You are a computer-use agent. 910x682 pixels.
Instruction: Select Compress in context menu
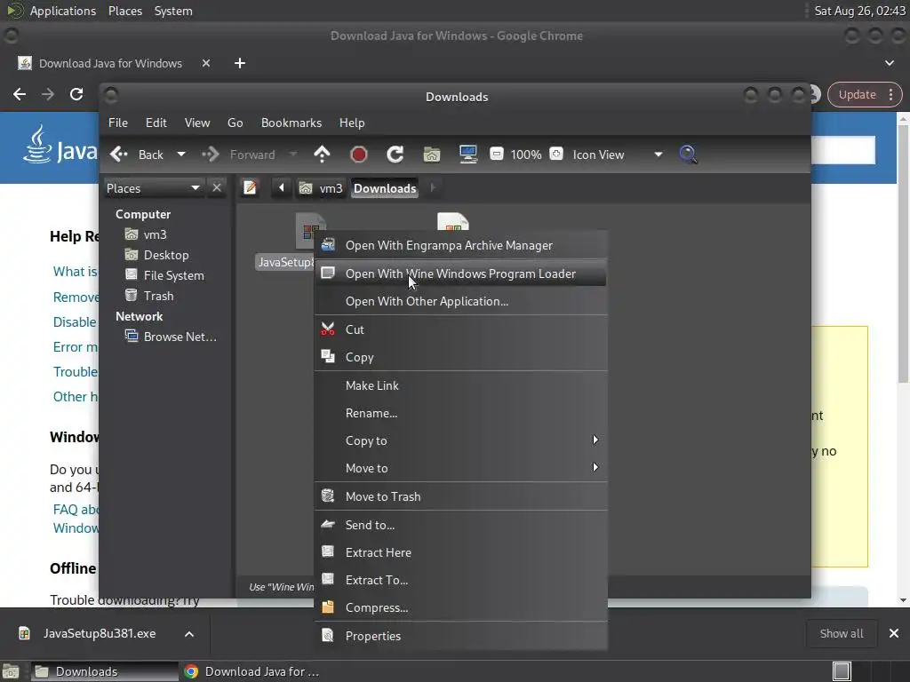(461, 607)
